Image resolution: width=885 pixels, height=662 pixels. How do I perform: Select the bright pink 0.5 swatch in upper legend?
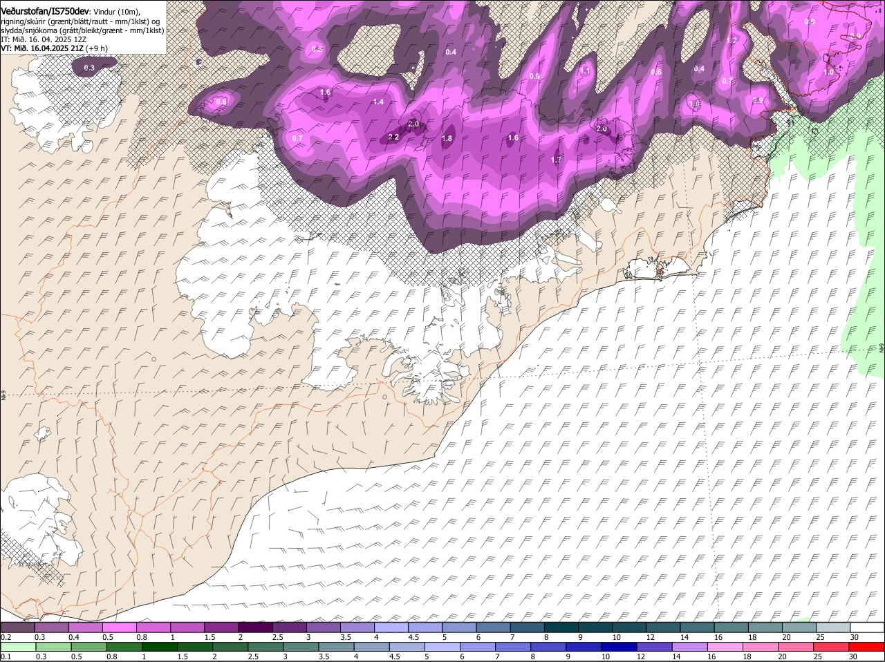[x=119, y=627]
